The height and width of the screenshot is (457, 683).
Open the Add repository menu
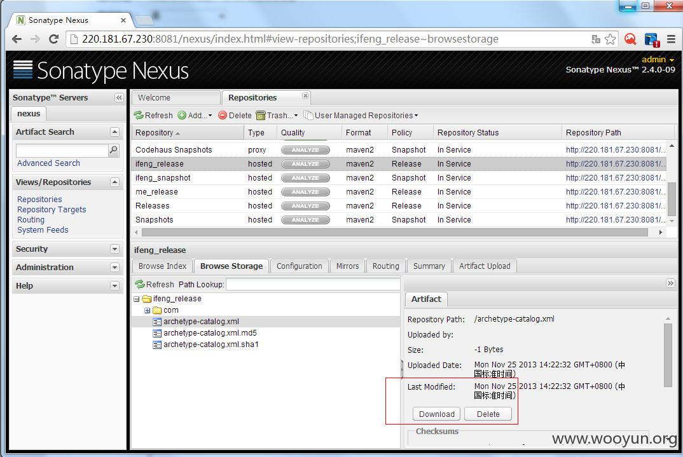point(195,115)
